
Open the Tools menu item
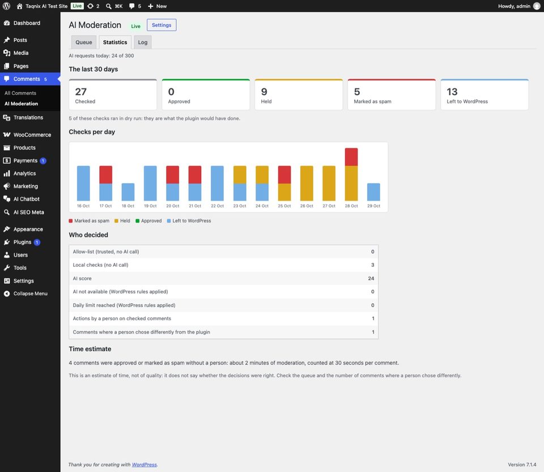(30, 268)
